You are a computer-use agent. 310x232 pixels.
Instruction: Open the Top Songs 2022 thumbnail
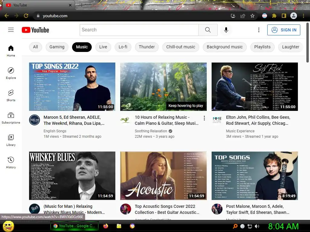(x=72, y=87)
